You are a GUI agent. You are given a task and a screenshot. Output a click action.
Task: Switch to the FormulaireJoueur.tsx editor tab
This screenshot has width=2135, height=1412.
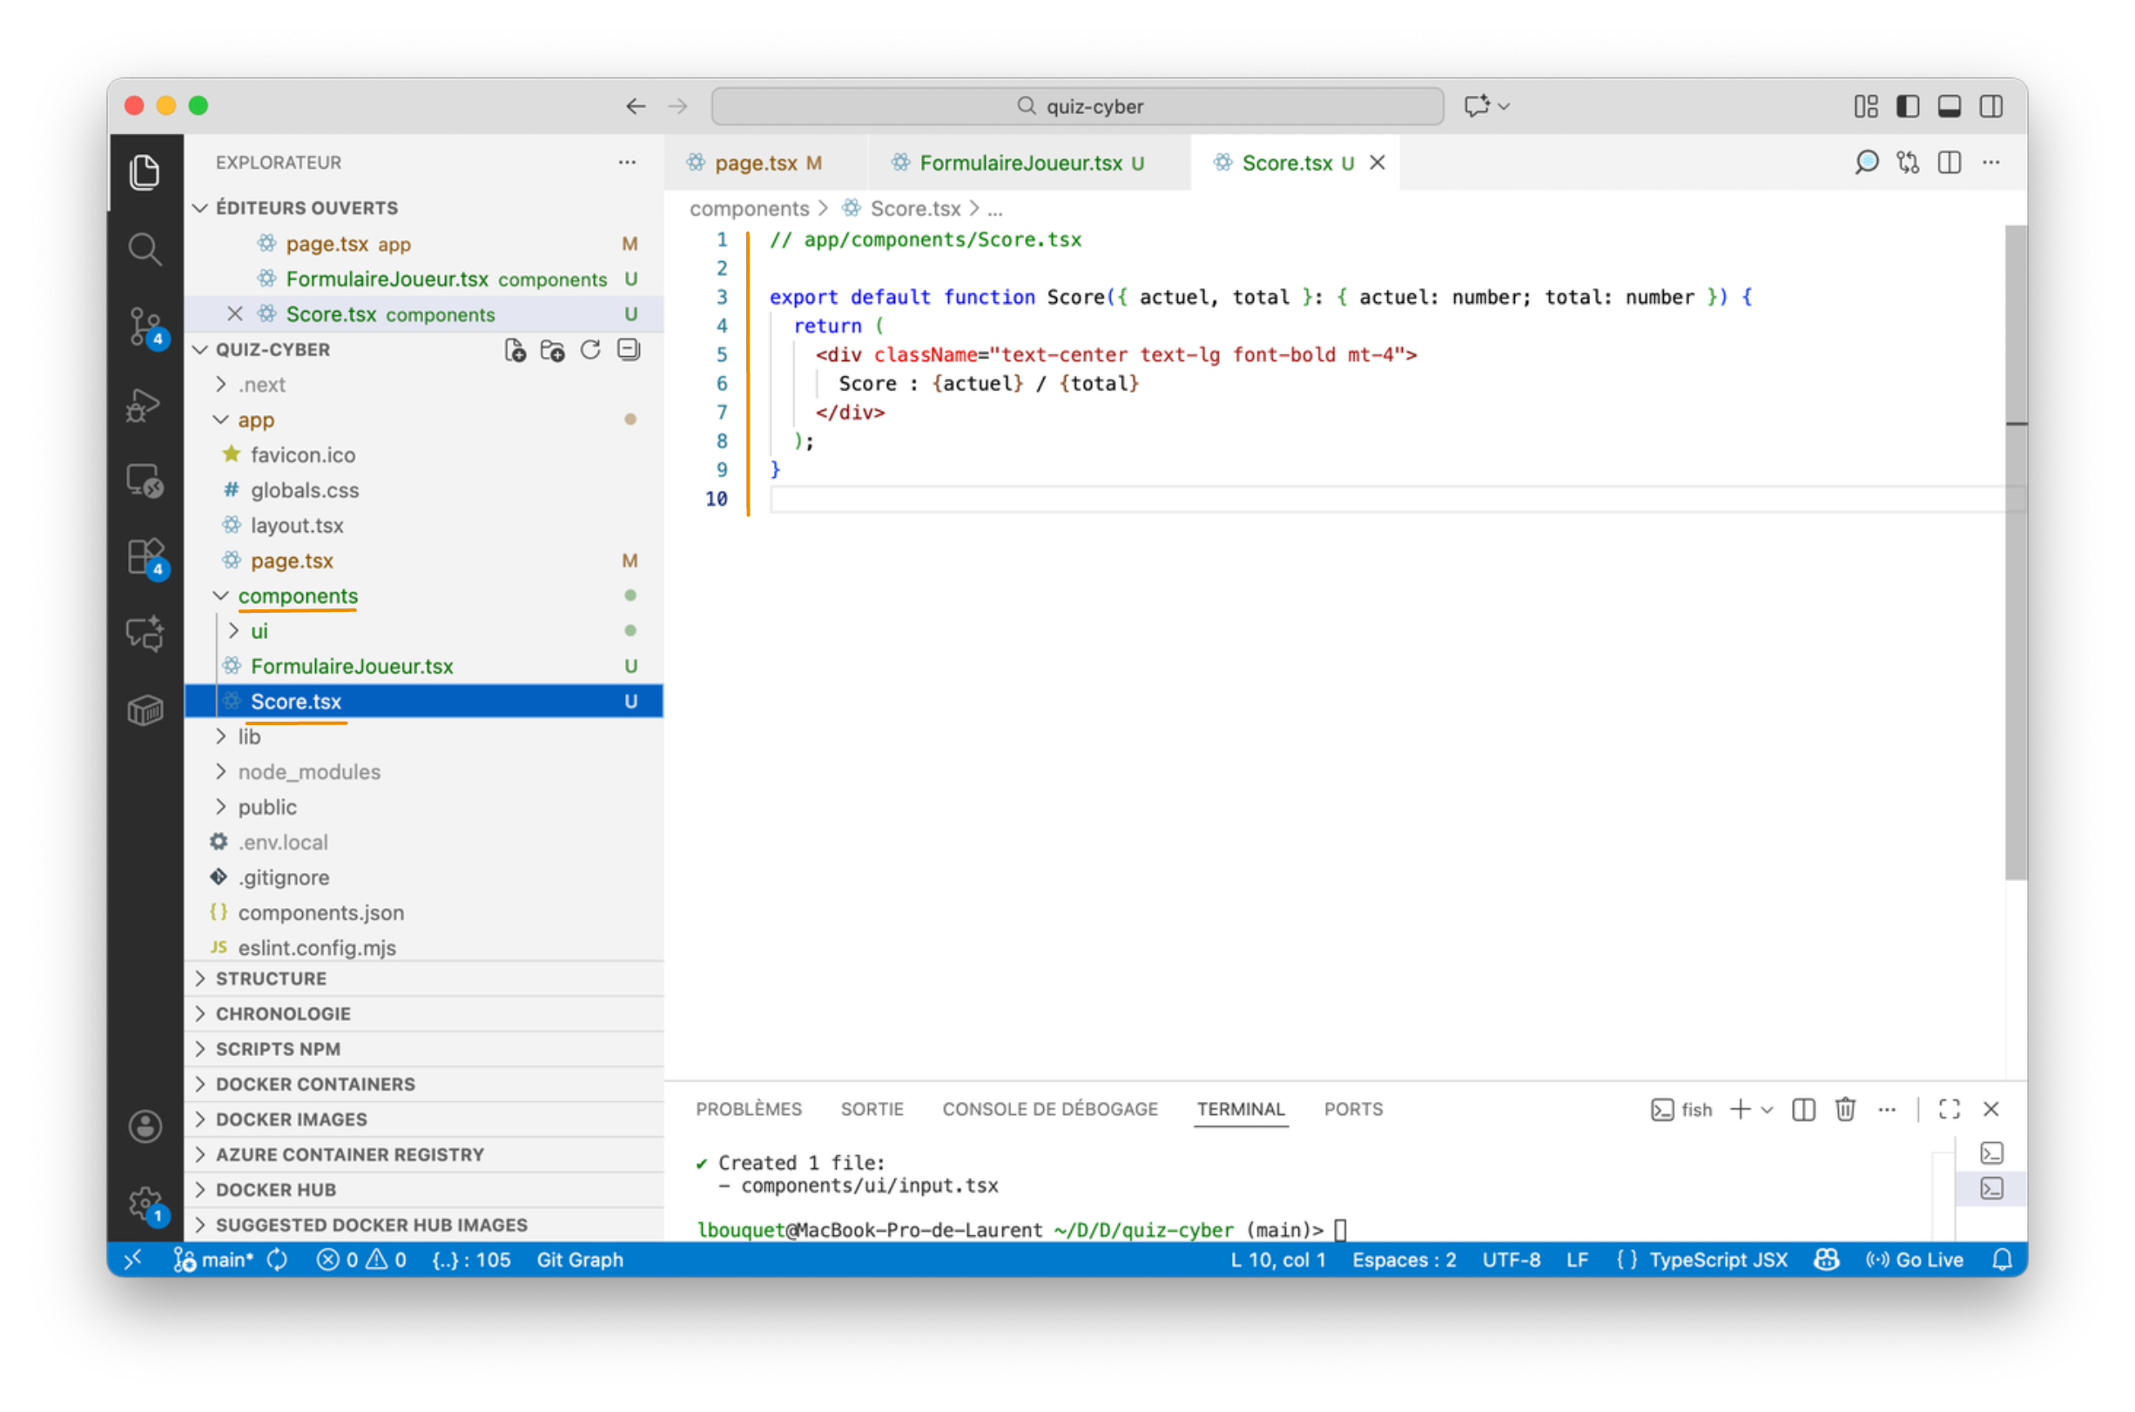tap(1020, 163)
